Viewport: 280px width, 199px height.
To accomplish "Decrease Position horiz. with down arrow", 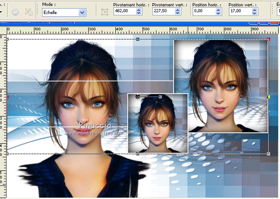I will [218, 13].
